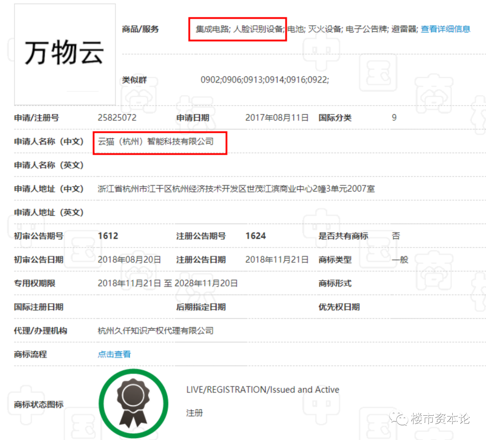The width and height of the screenshot is (486, 440).
Task: Click the 商品/服务 label
Action: pos(140,29)
